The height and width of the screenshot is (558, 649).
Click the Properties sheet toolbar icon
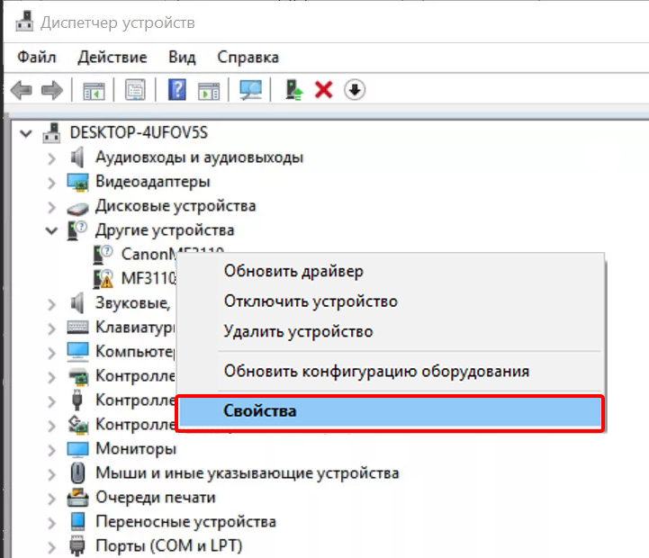click(135, 90)
